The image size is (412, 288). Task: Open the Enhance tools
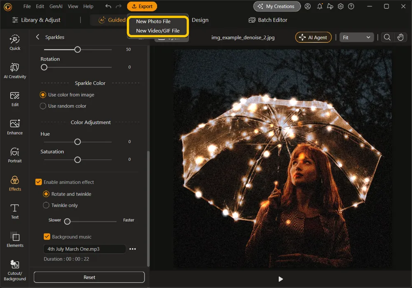pyautogui.click(x=15, y=127)
